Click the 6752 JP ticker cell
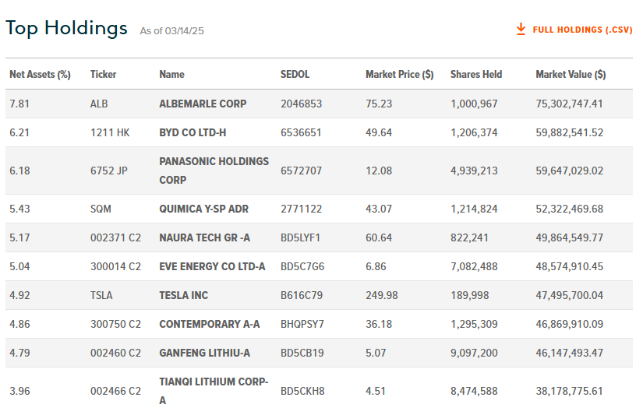 pyautogui.click(x=108, y=171)
